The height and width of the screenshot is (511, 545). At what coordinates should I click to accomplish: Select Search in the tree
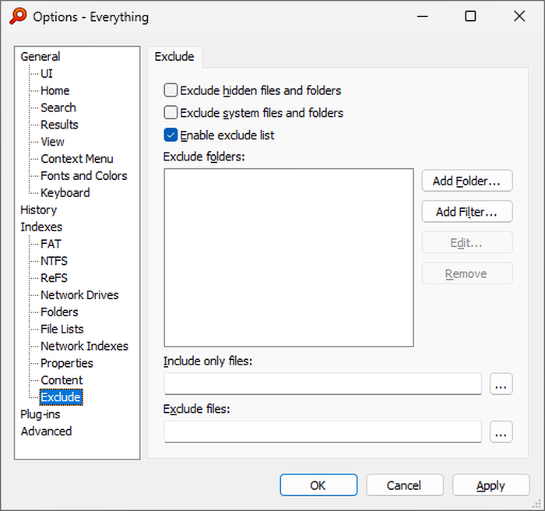58,107
